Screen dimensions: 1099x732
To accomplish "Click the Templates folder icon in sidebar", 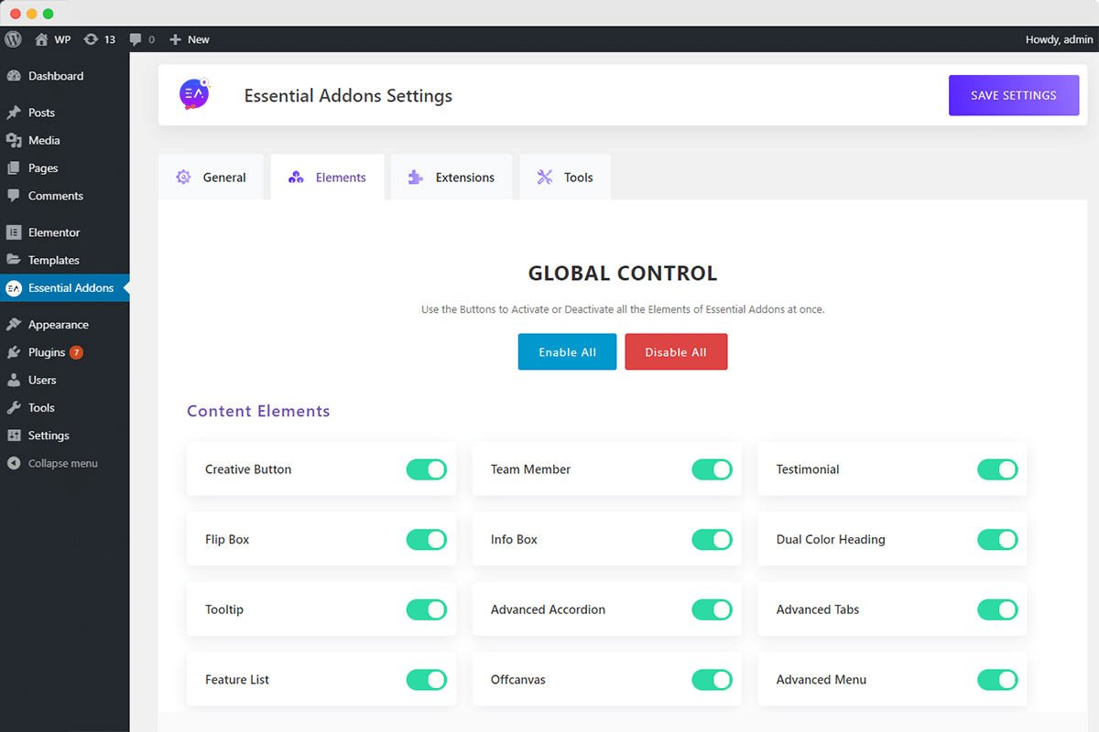I will pyautogui.click(x=14, y=260).
